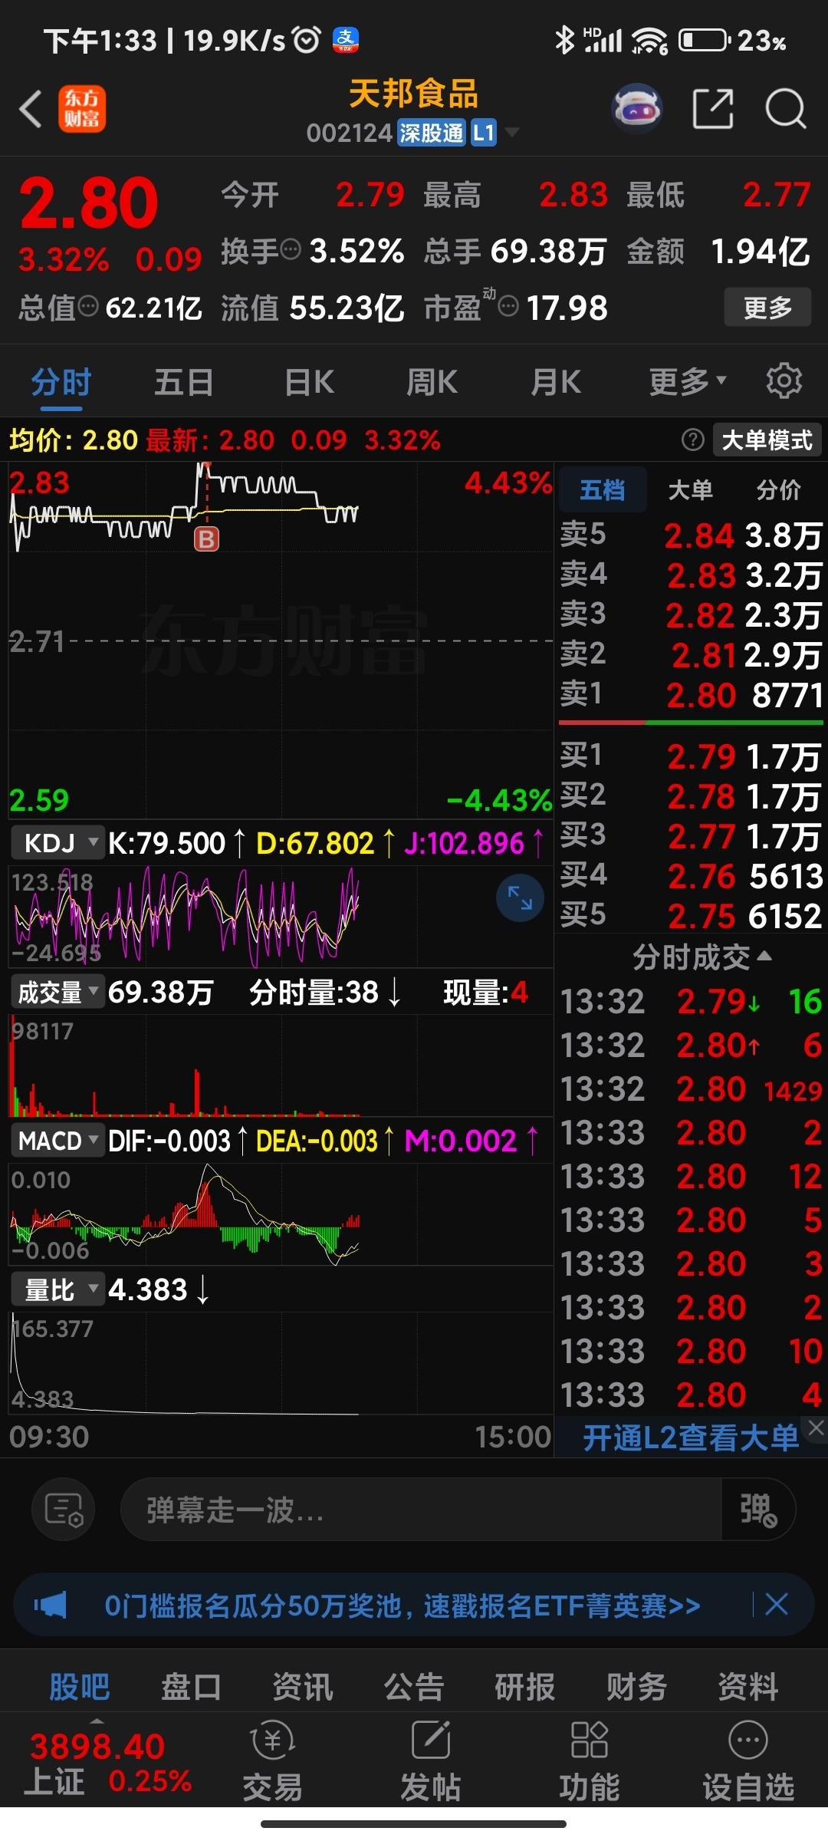Tap the 13:32 trade with 1429 volume
This screenshot has width=828, height=1841.
coord(692,1088)
